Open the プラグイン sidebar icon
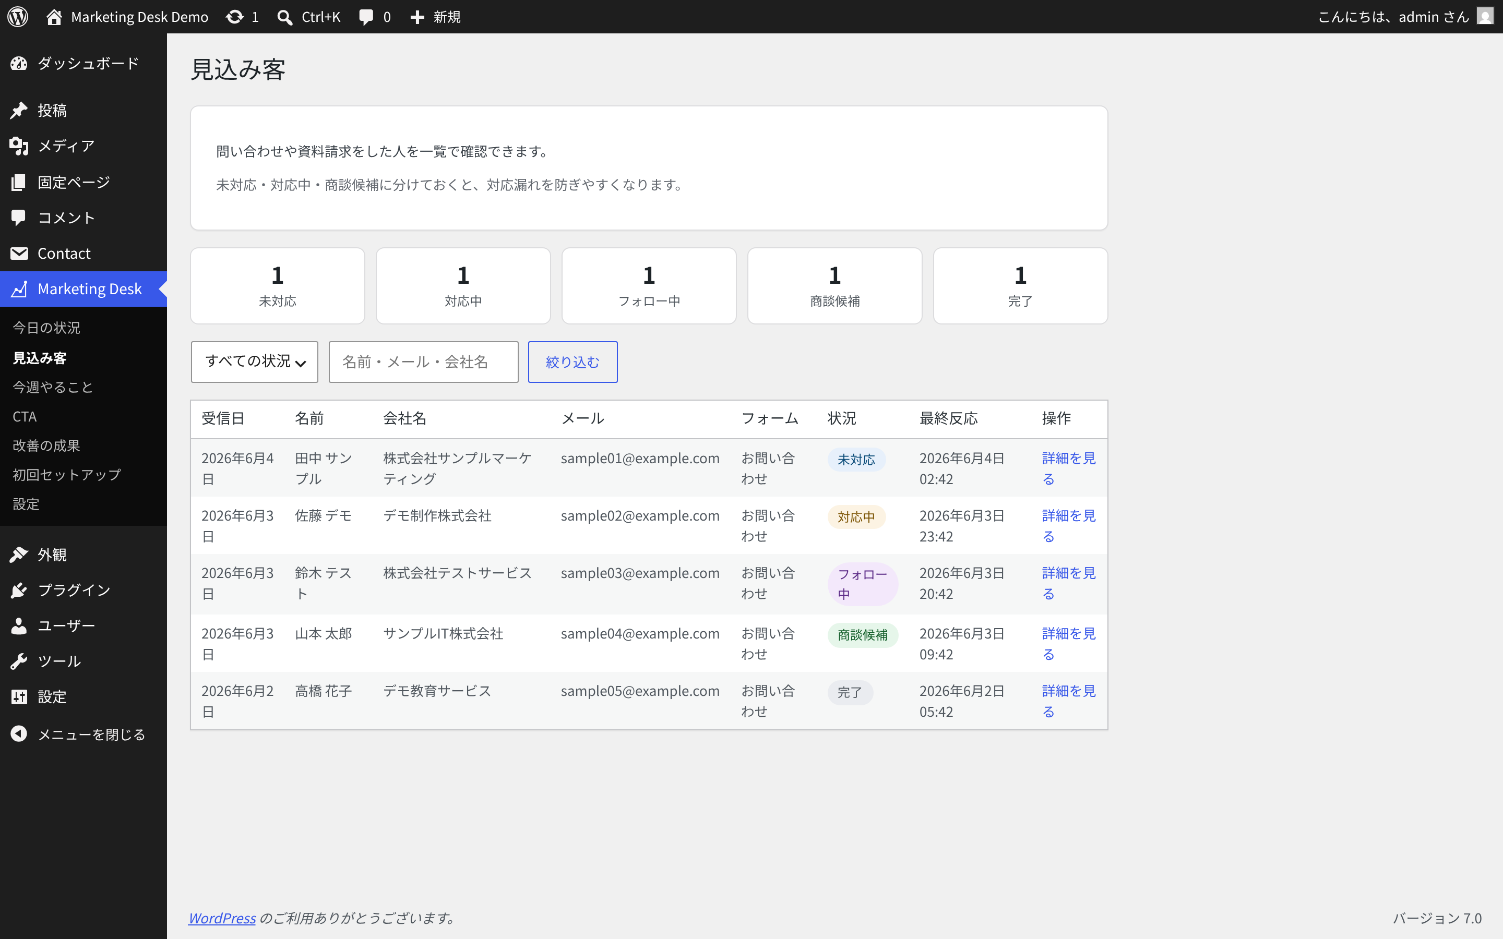This screenshot has height=939, width=1503. click(19, 590)
